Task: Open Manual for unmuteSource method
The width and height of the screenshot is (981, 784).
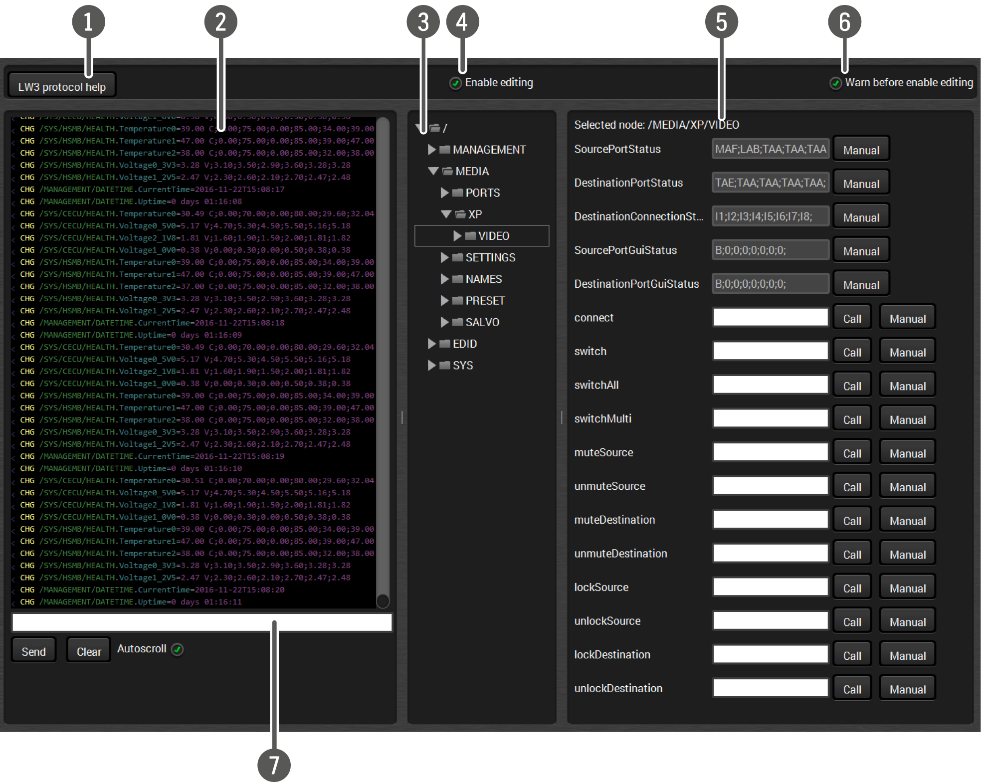Action: tap(907, 486)
